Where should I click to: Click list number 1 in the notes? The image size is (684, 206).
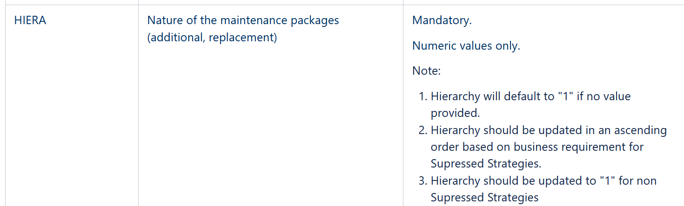coord(422,97)
